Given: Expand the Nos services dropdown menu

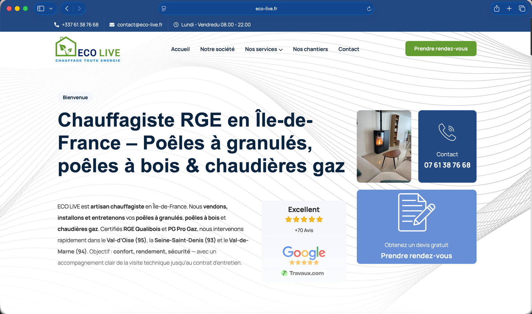Looking at the screenshot, I should [264, 49].
